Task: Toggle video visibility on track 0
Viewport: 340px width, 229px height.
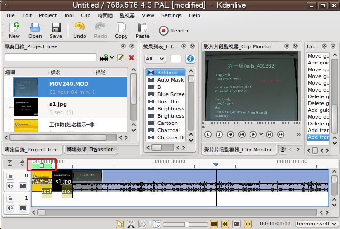Action: (x=23, y=186)
